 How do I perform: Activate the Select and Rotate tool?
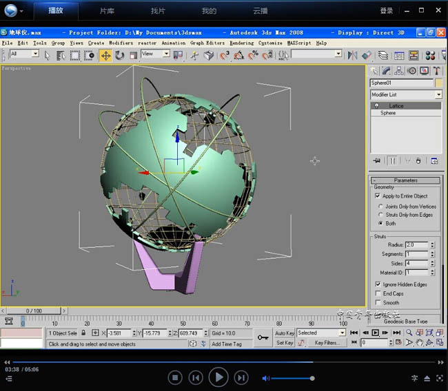pyautogui.click(x=119, y=55)
